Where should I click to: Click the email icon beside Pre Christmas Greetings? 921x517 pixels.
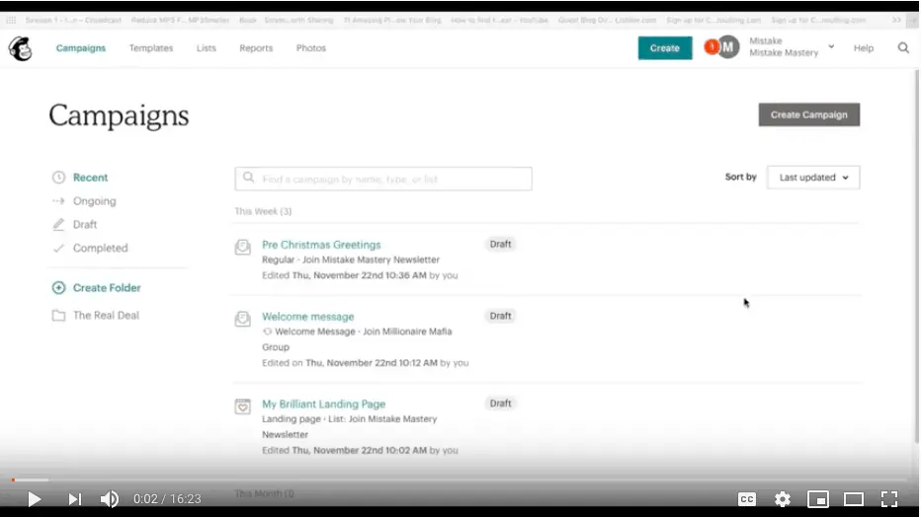242,247
